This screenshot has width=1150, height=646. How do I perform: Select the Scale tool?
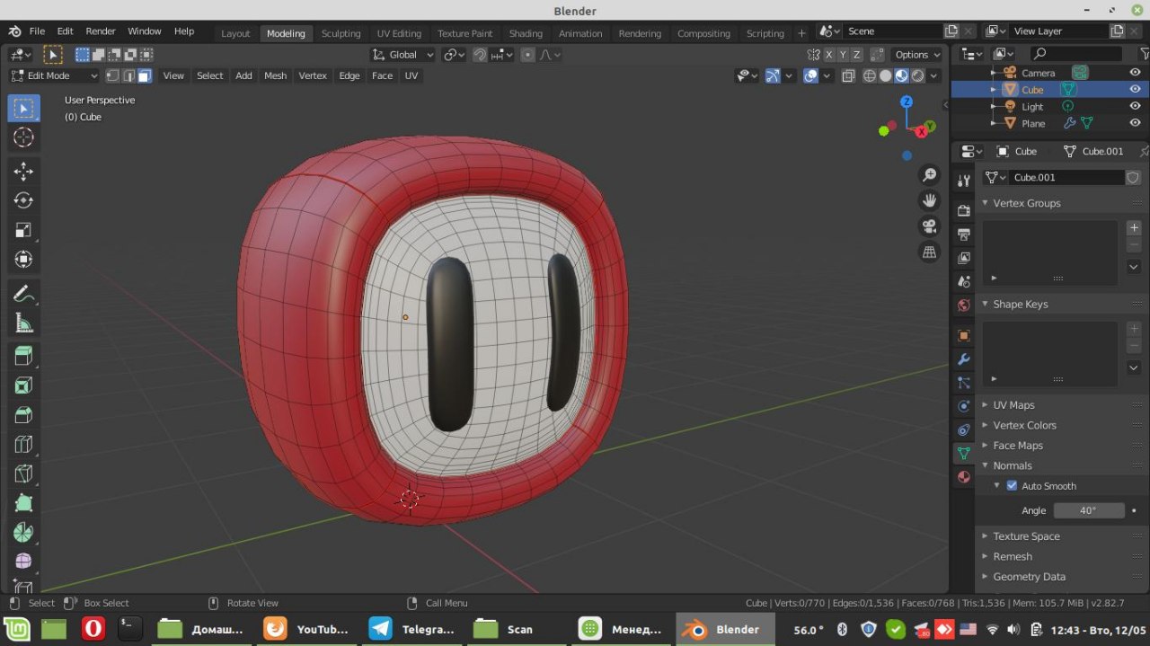click(x=23, y=230)
